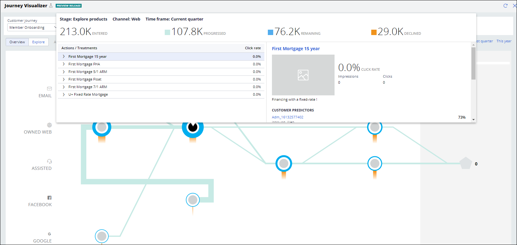Select the This year time frame link
This screenshot has height=245, width=517.
[504, 41]
